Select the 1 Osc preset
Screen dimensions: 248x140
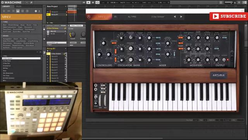21,56
